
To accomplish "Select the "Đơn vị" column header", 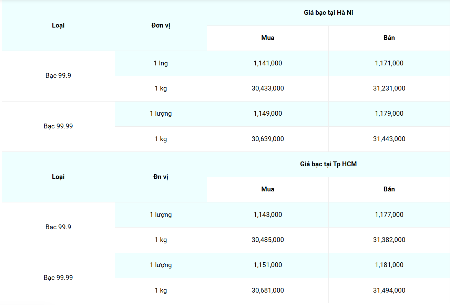I will point(161,25).
